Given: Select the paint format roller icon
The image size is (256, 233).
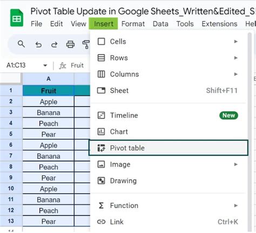Looking at the screenshot, I should (86, 44).
